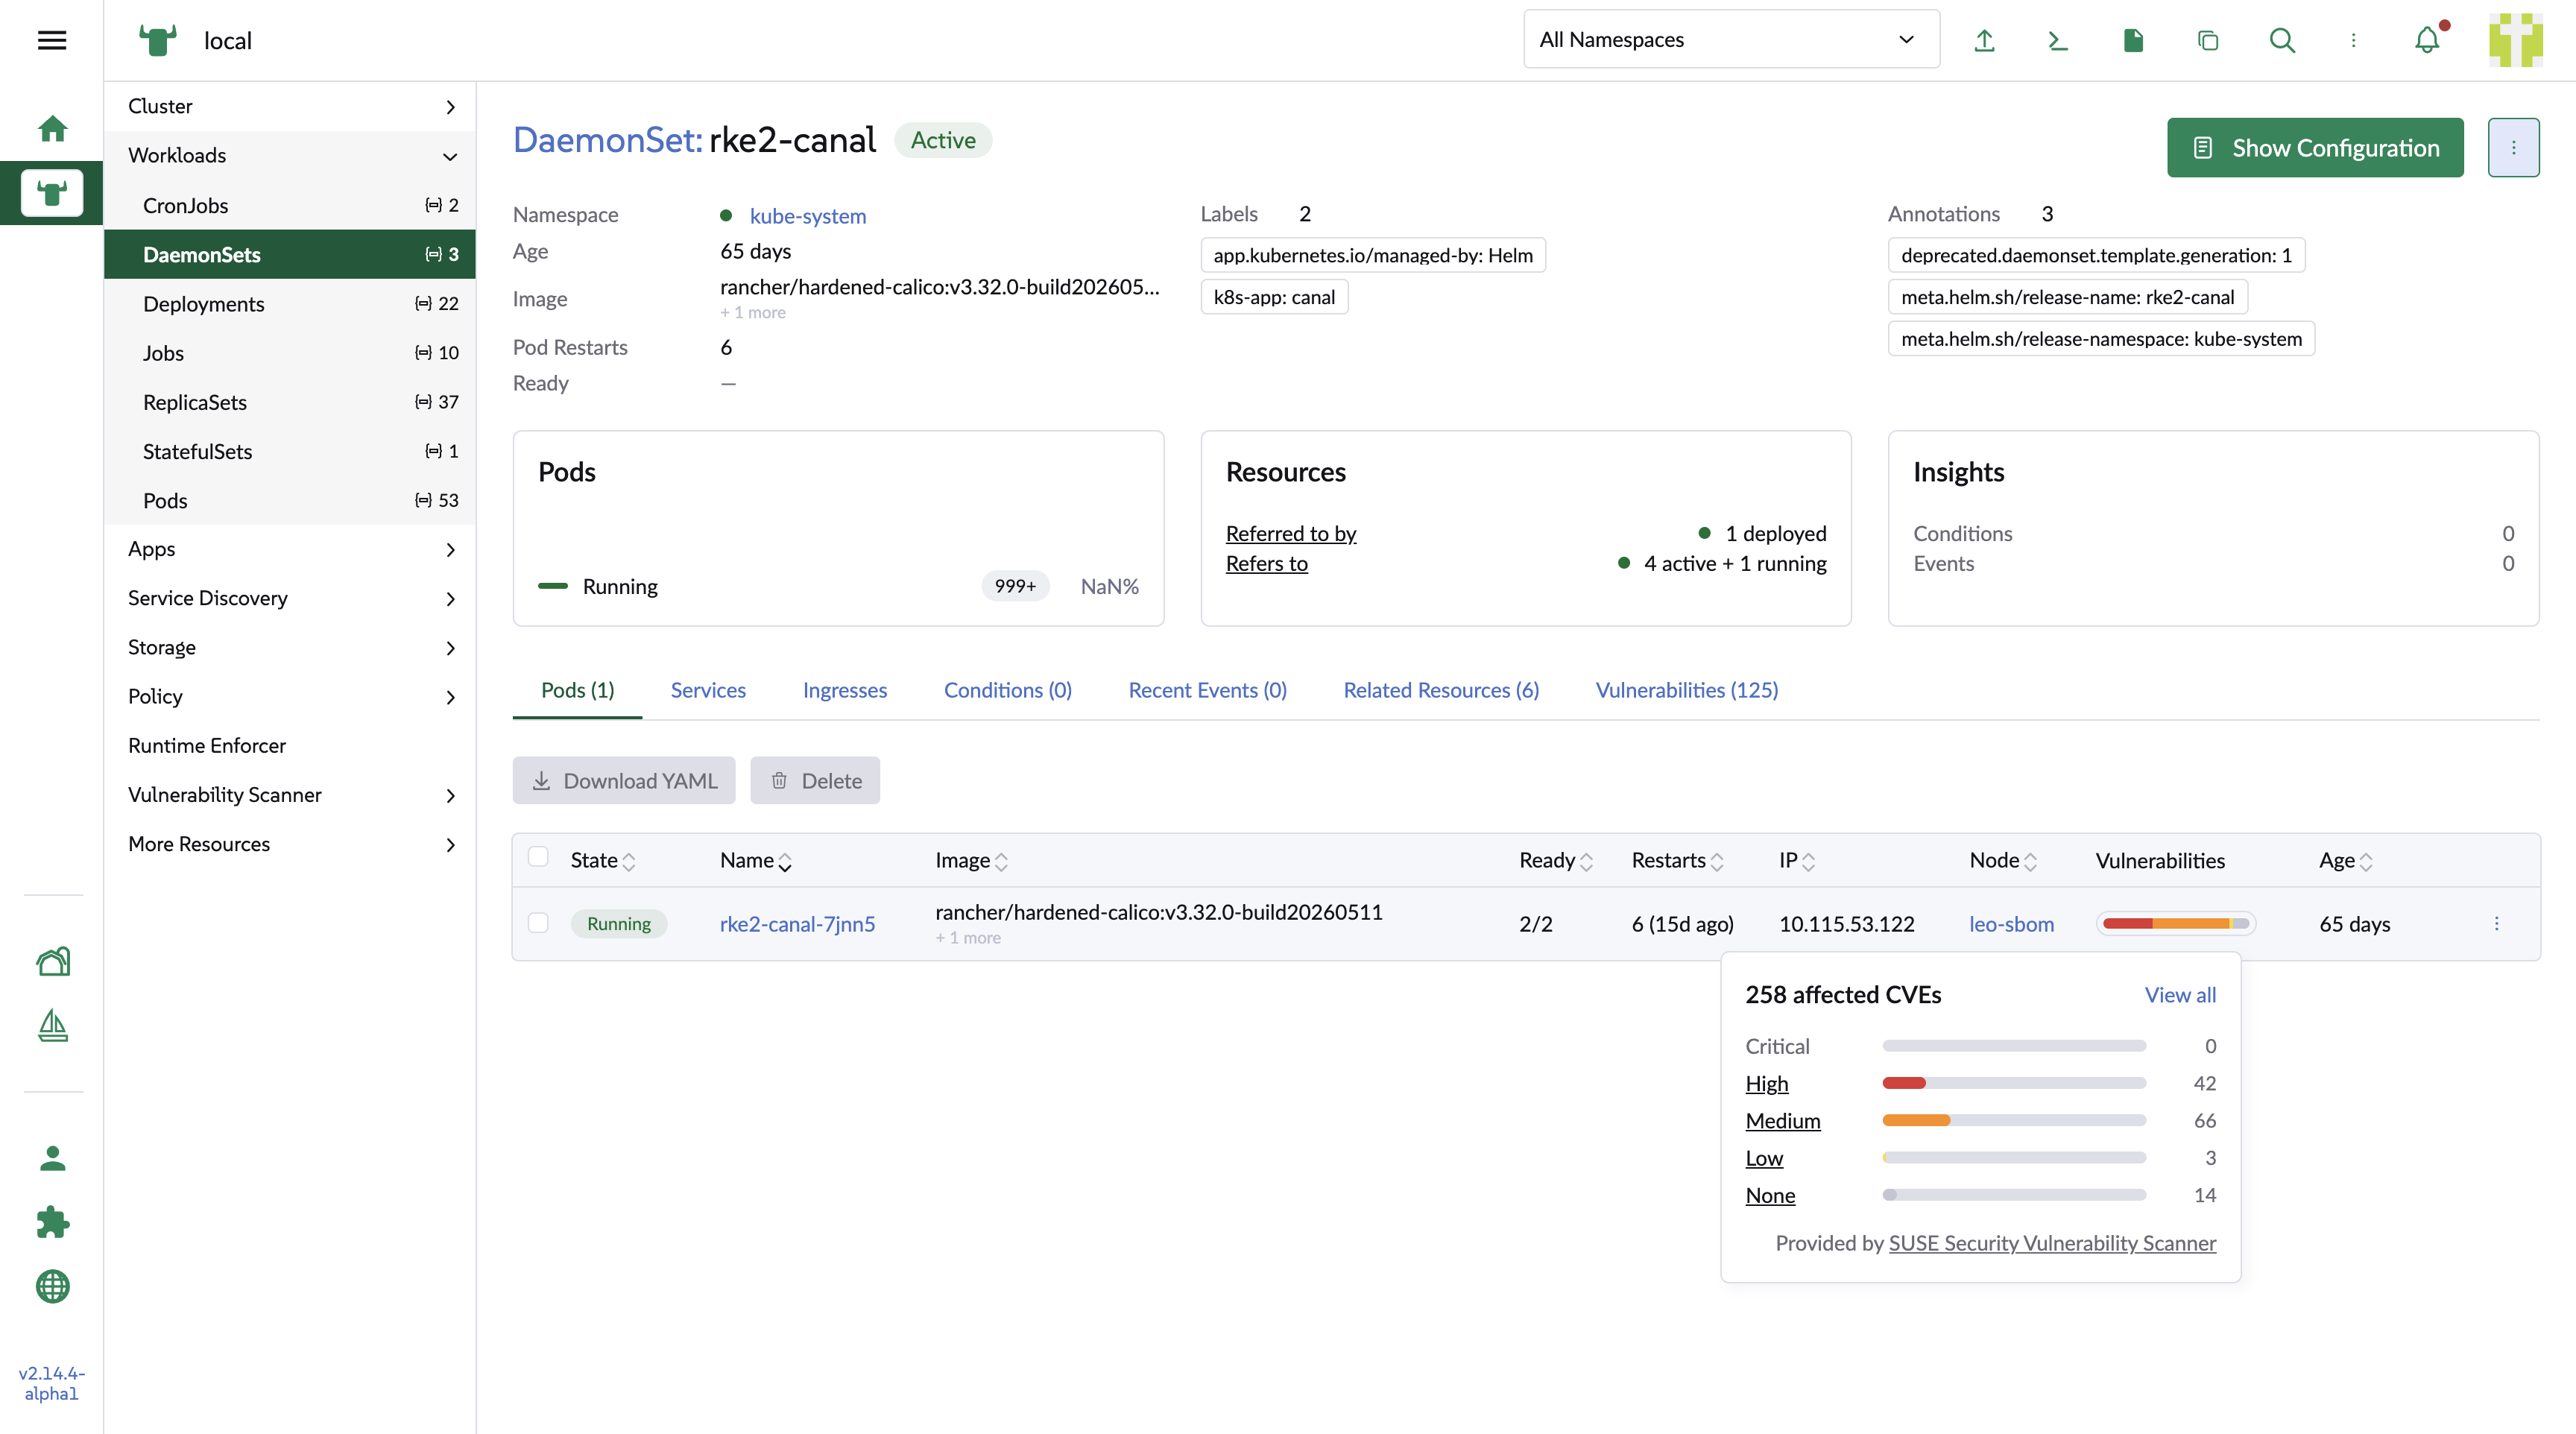Open the header three-dot menu
The height and width of the screenshot is (1434, 2576).
pos(2354,40)
